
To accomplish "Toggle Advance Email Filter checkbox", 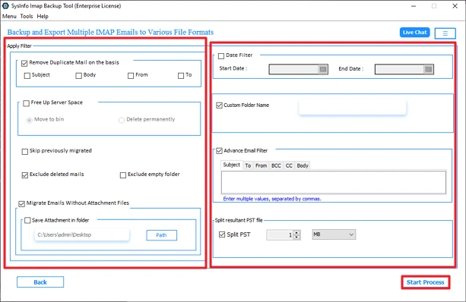I will click(220, 151).
